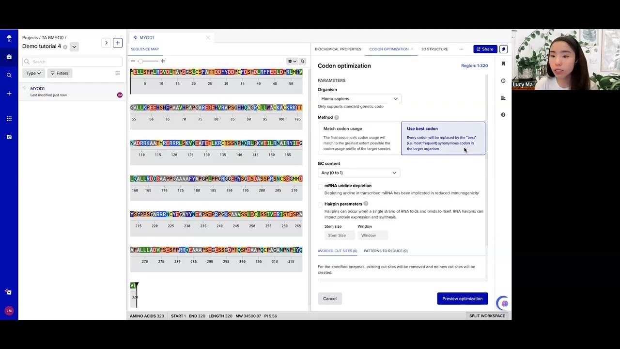Screen dimensions: 620x349
Task: Click the AMINO ACIDS 320 status entry
Action: (x=147, y=316)
